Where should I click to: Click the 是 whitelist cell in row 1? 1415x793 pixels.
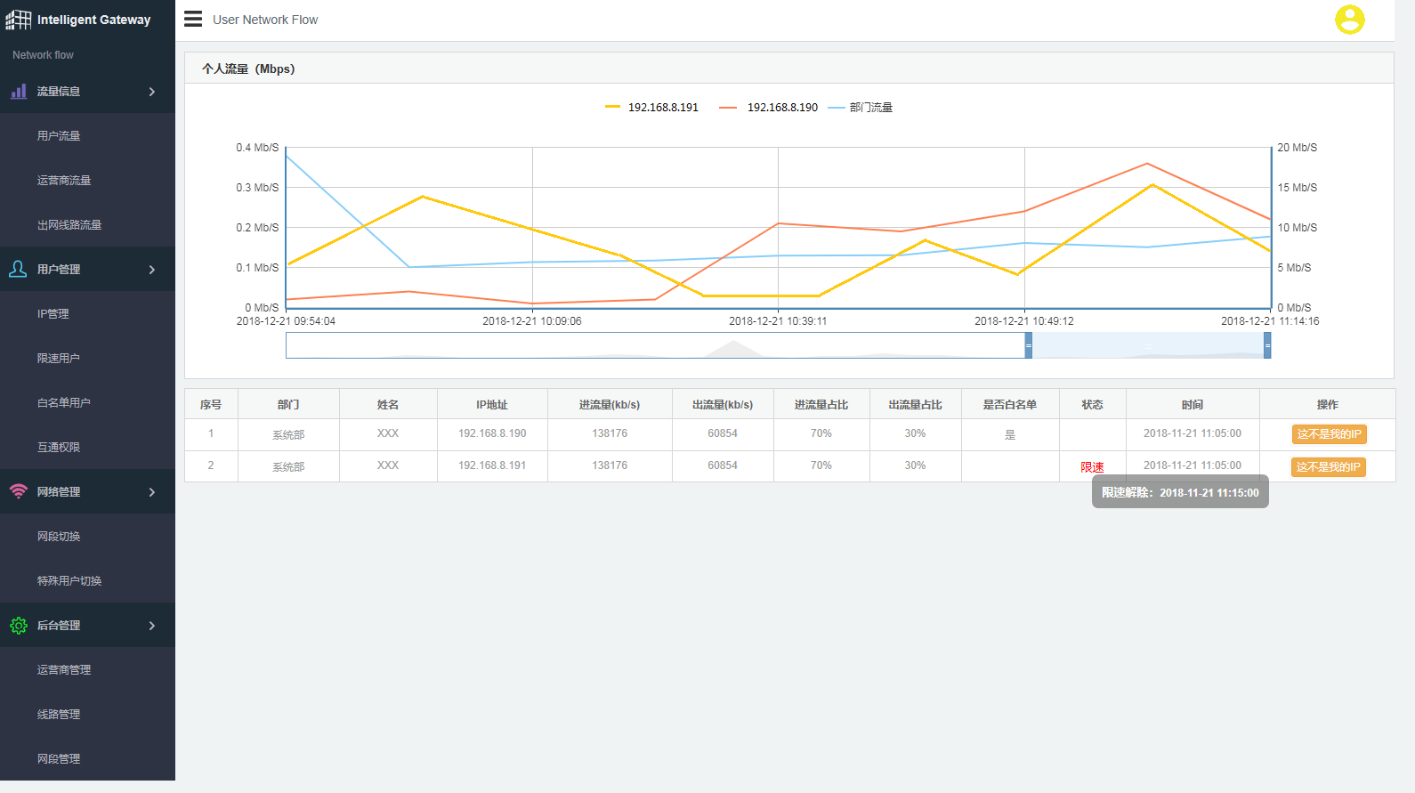[x=1009, y=434]
